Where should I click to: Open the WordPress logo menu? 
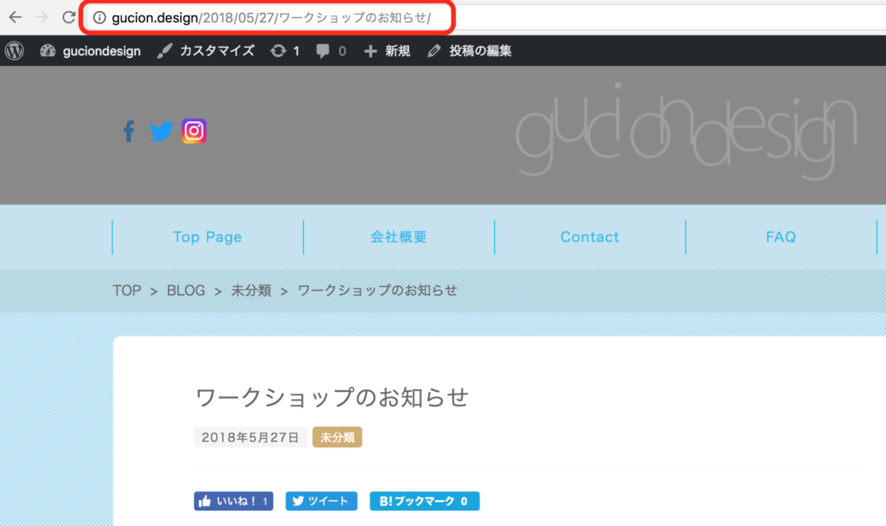click(x=15, y=51)
